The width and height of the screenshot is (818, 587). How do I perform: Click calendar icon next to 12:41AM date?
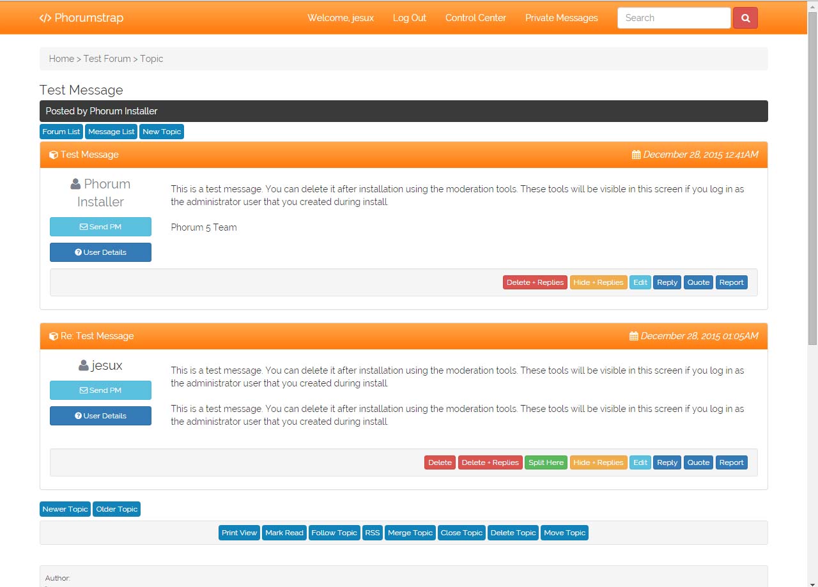tap(636, 155)
